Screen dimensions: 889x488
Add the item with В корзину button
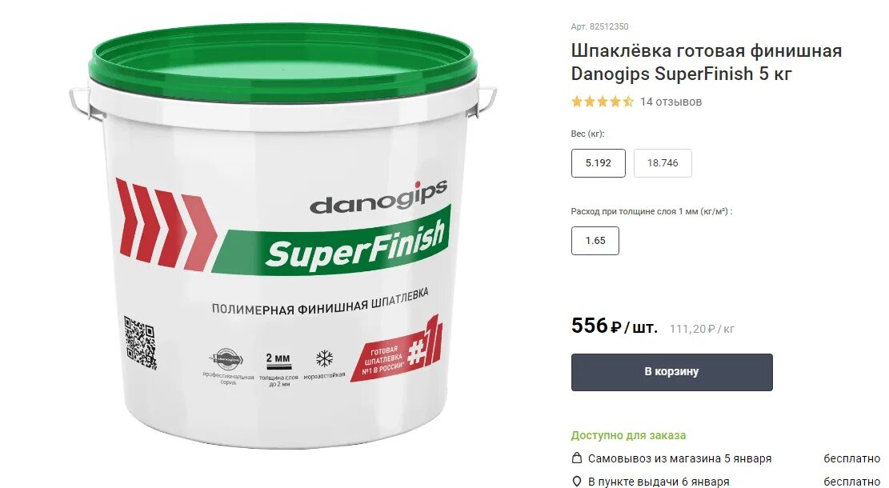point(672,372)
